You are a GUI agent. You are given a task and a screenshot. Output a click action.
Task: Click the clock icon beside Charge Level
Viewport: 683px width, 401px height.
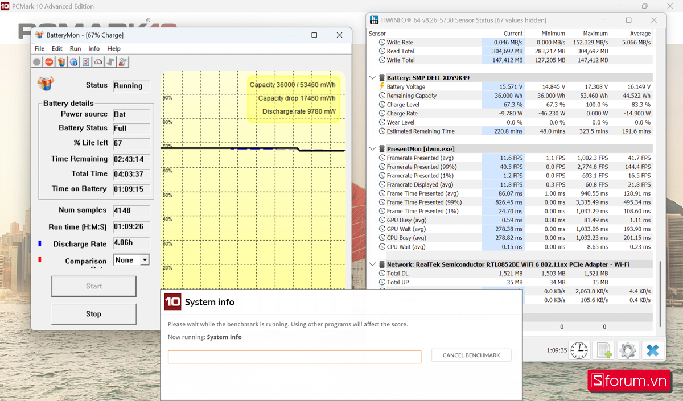coord(382,105)
